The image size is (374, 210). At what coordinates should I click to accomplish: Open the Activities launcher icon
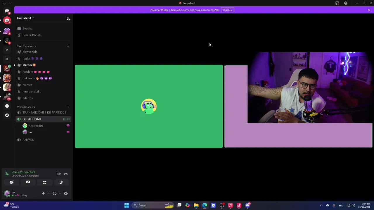45,182
